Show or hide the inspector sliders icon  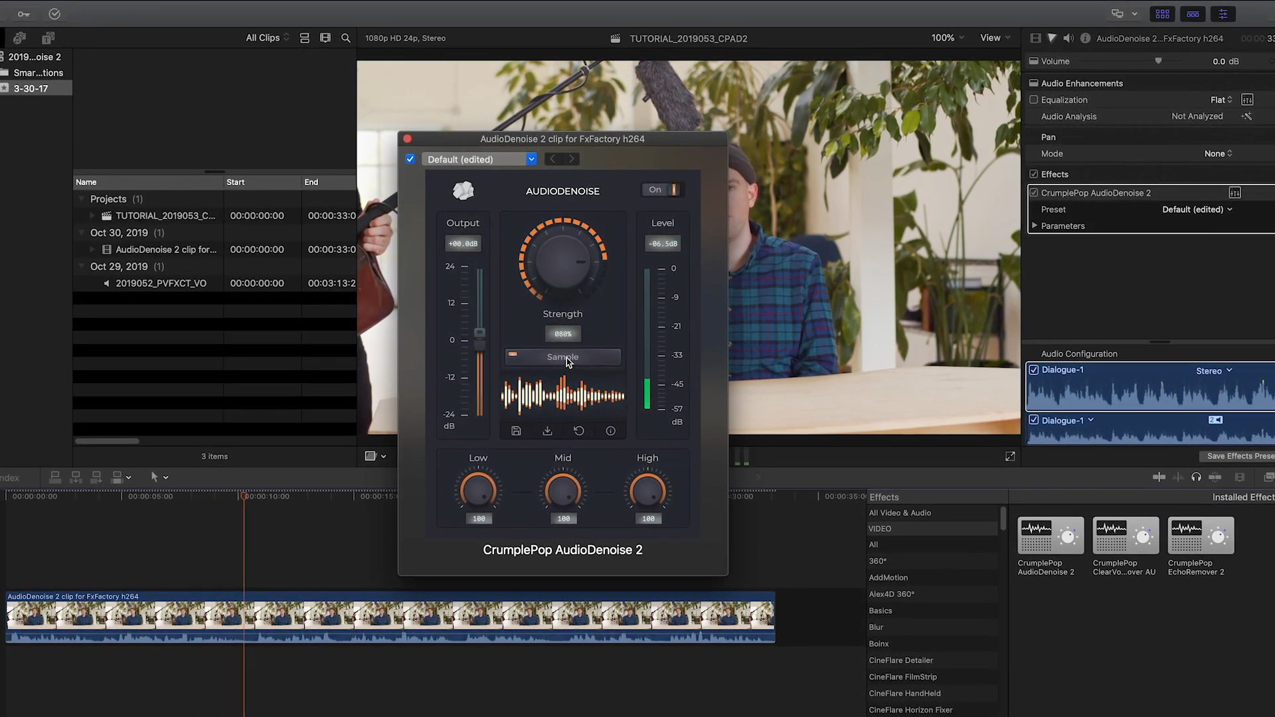1223,14
